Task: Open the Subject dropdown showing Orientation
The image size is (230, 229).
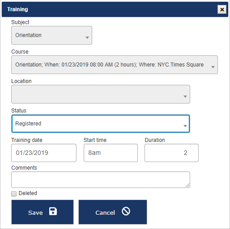Action: [51, 35]
